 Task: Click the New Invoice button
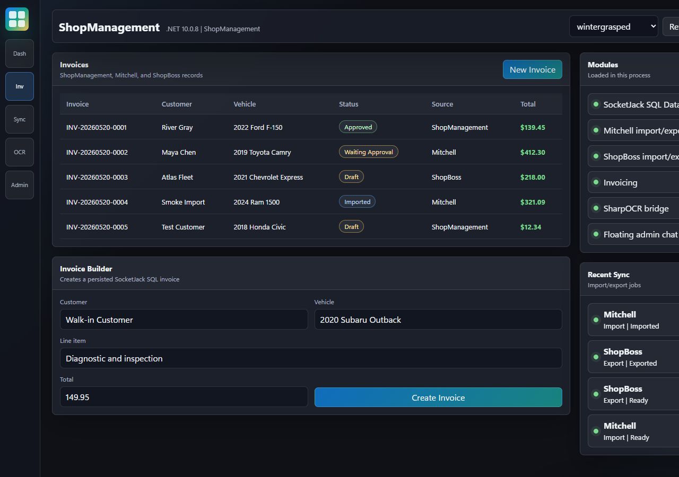point(532,69)
